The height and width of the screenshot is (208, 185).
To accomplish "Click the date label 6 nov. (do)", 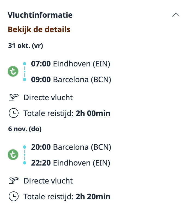I will coord(25,129).
